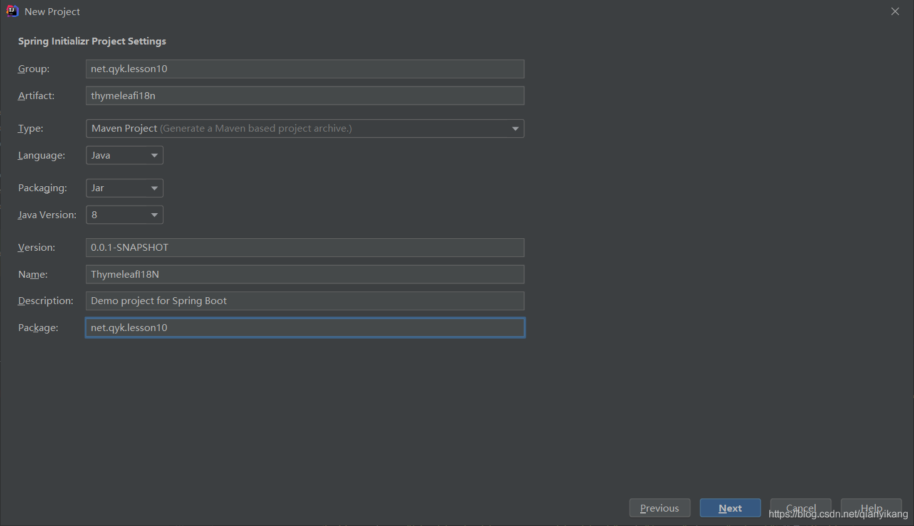Click the IntelliJ IDEA logo icon
This screenshot has width=914, height=526.
[x=12, y=11]
